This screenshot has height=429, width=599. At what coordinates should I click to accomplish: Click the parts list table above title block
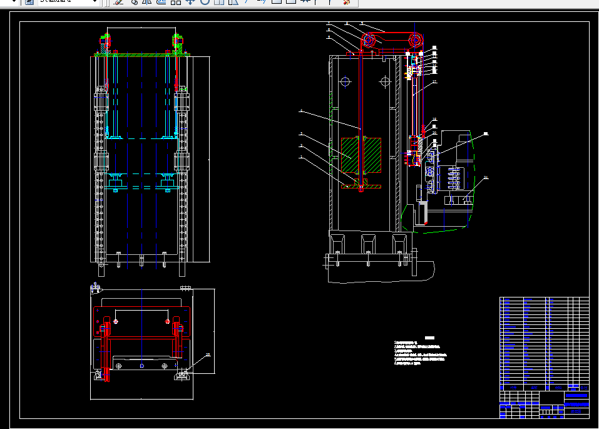tap(545, 344)
